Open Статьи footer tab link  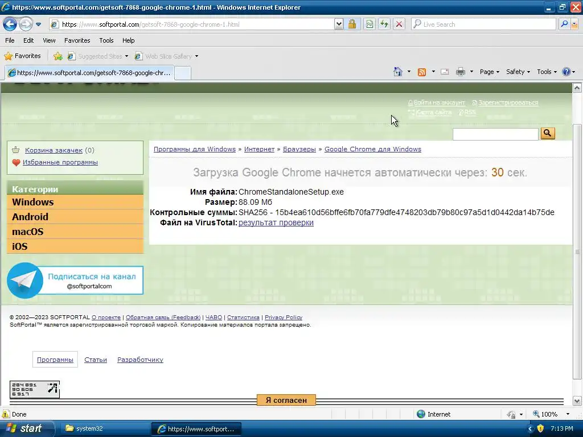coord(96,360)
